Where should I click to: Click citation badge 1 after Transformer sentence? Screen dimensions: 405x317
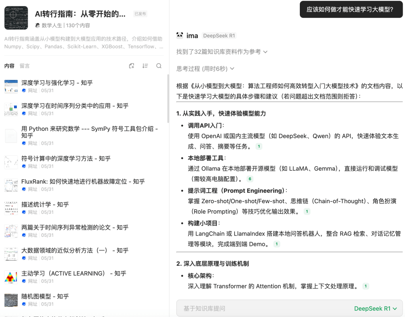(365, 286)
